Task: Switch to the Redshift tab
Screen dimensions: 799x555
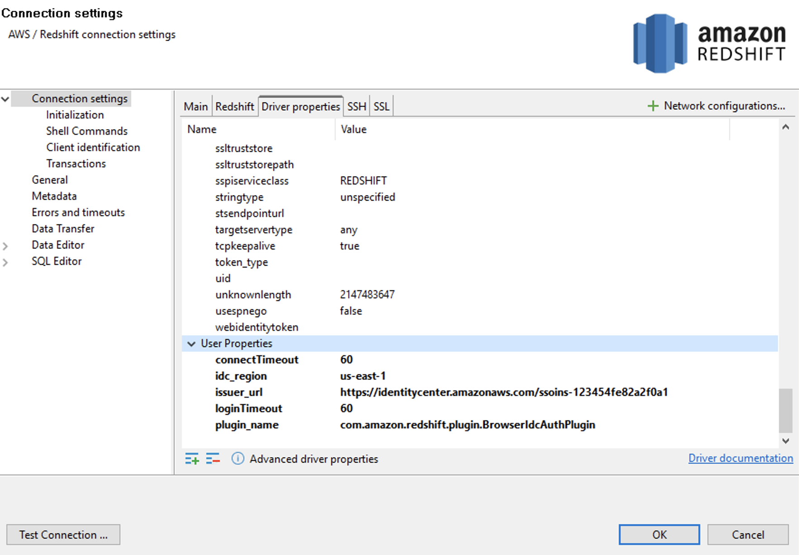Action: click(x=234, y=107)
